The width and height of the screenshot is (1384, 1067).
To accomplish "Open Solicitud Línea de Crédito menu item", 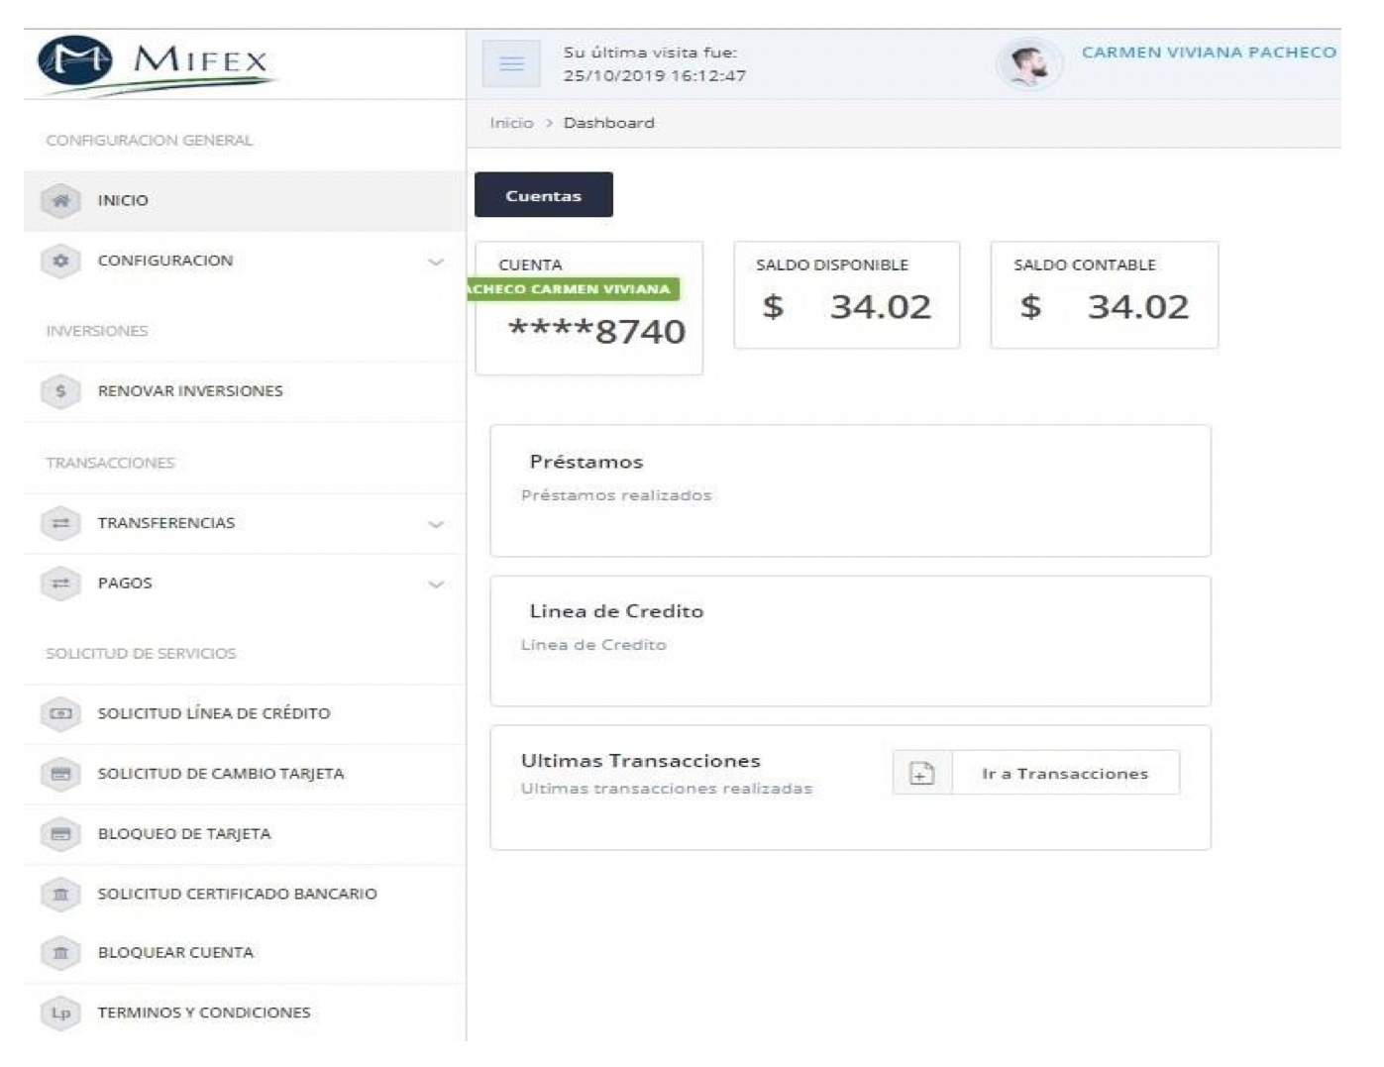I will 213,713.
